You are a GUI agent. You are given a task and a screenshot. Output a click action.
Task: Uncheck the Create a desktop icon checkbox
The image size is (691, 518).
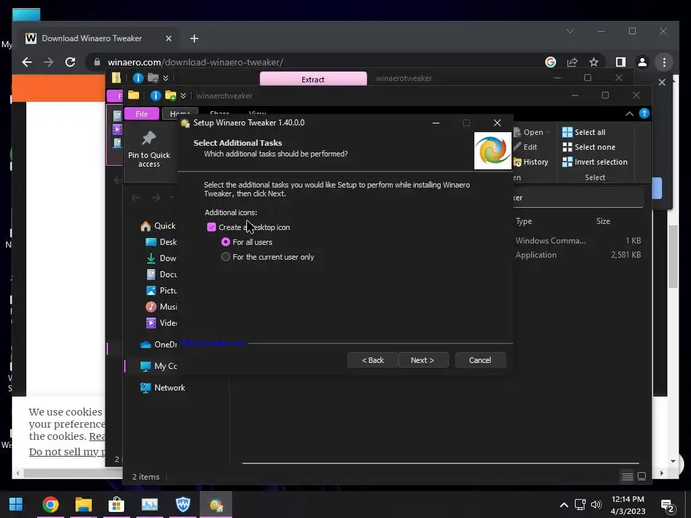tap(211, 227)
